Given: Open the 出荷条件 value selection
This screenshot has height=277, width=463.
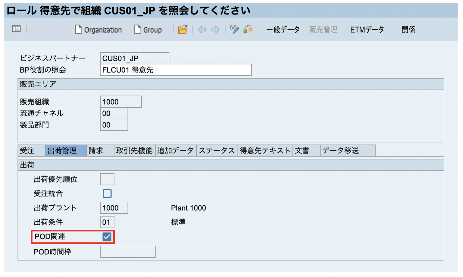Looking at the screenshot, I should (107, 222).
